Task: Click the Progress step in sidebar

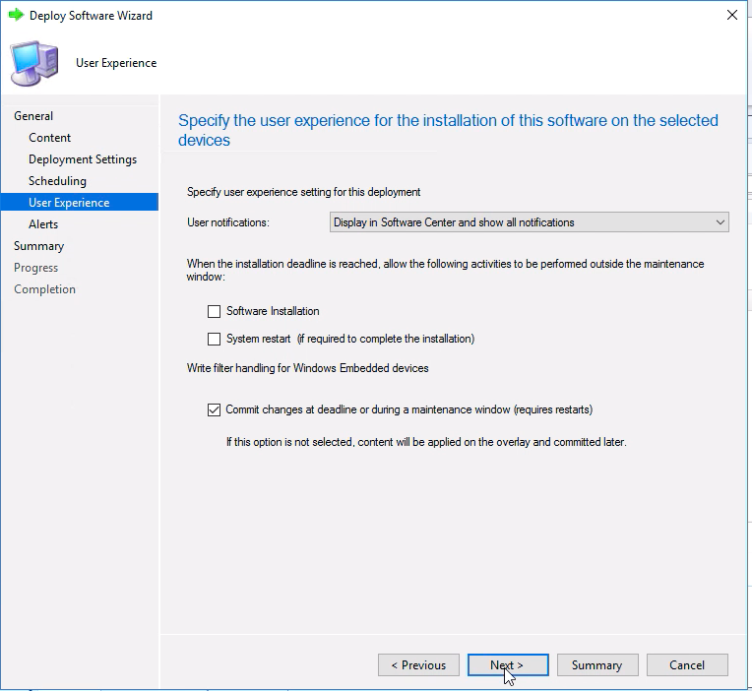Action: coord(36,268)
